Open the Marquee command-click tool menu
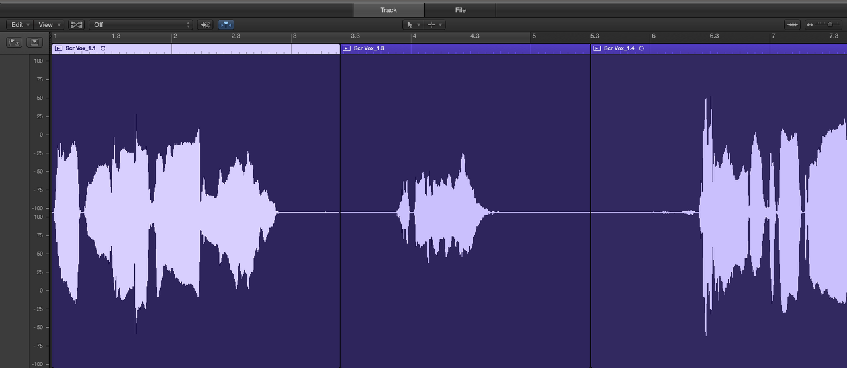 tap(434, 24)
